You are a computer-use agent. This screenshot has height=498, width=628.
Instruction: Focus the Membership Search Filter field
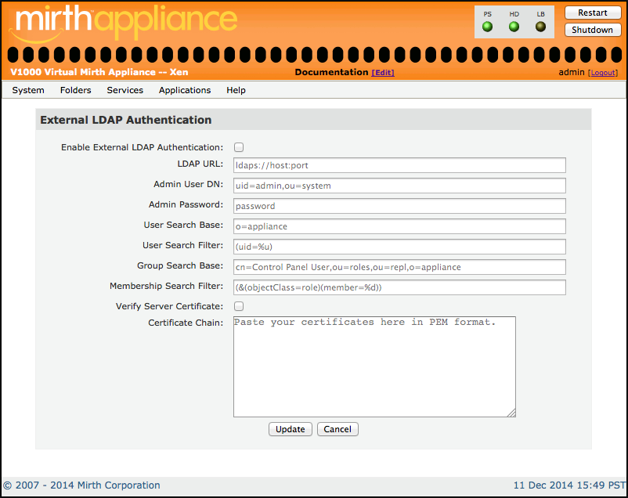click(399, 287)
